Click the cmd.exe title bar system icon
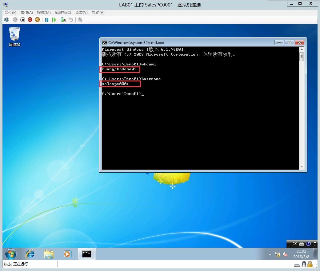The image size is (320, 271). (x=105, y=43)
